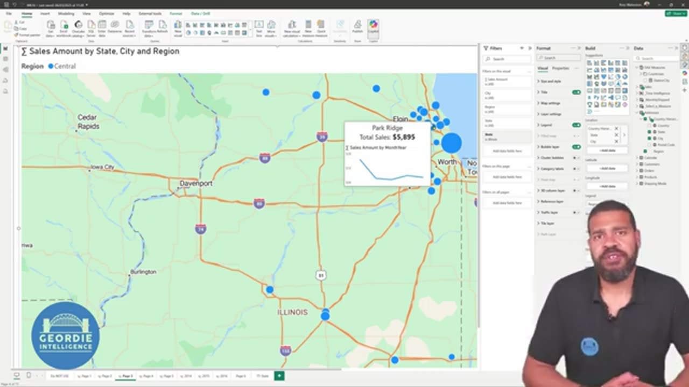Image resolution: width=689 pixels, height=387 pixels.
Task: Click the Central legend marker
Action: pyautogui.click(x=51, y=66)
